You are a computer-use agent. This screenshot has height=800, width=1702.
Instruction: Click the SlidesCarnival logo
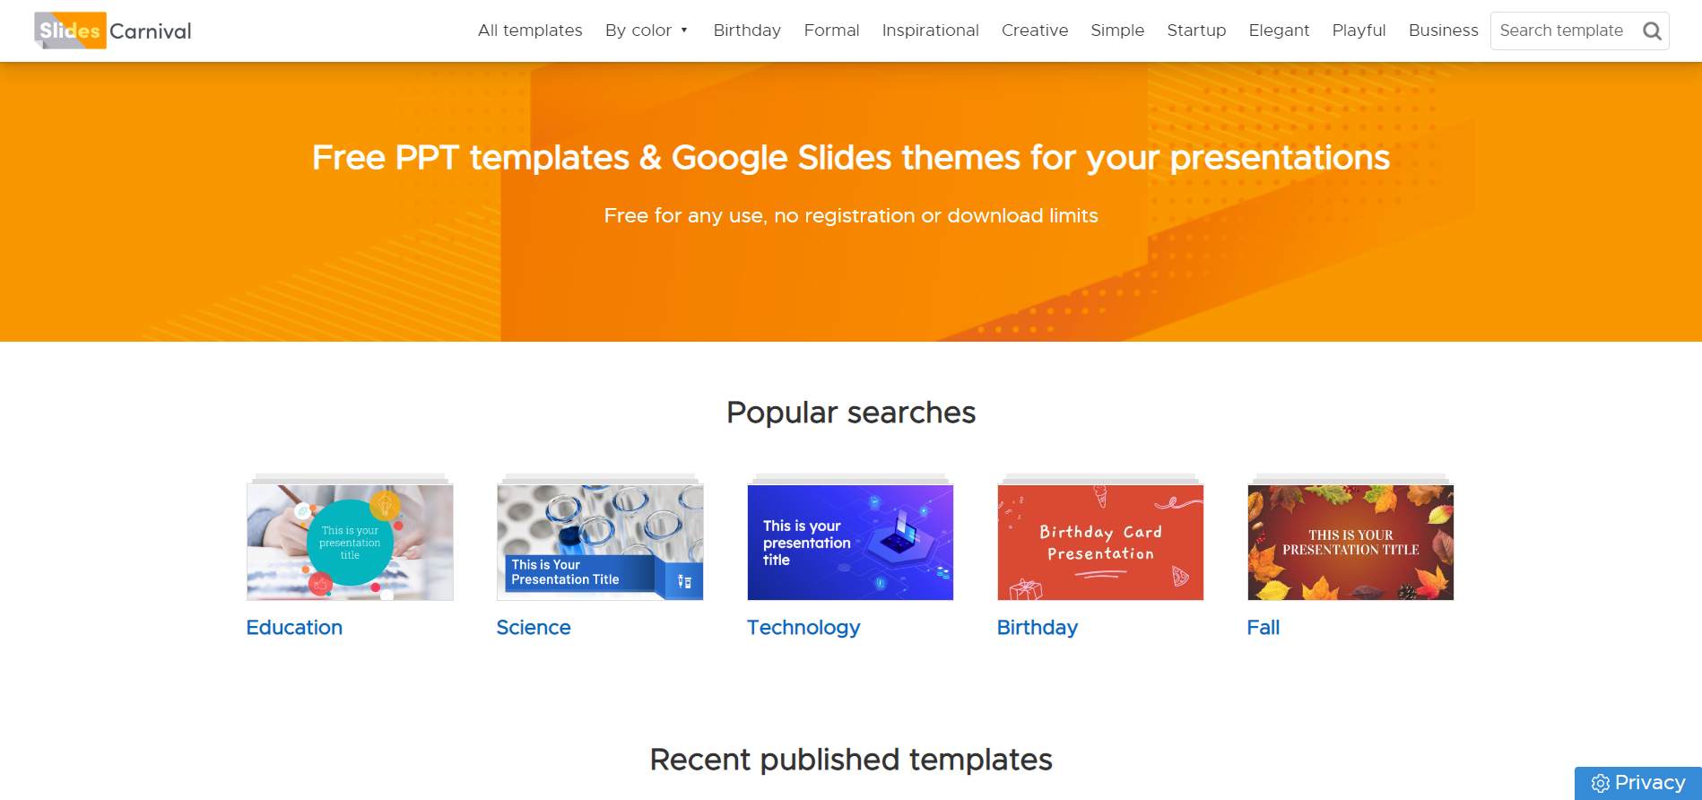113,30
